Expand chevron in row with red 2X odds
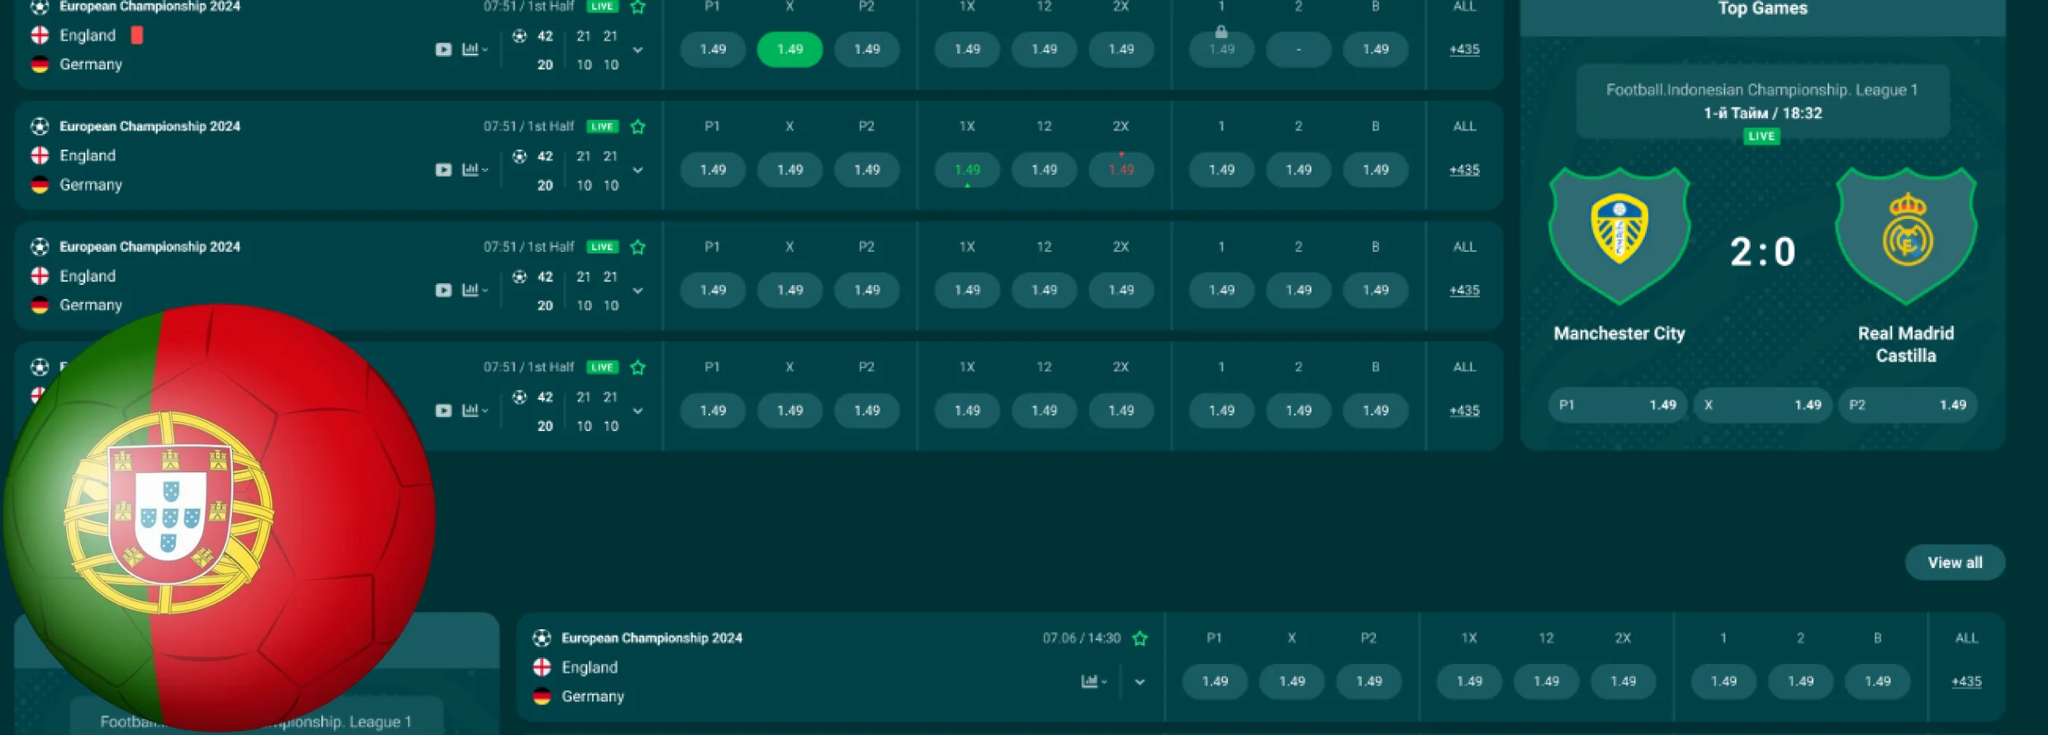2048x735 pixels. (x=638, y=170)
